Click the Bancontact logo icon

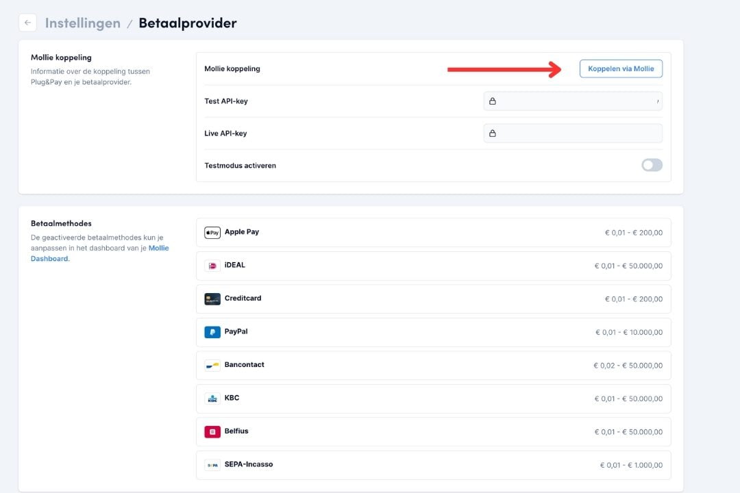click(212, 366)
